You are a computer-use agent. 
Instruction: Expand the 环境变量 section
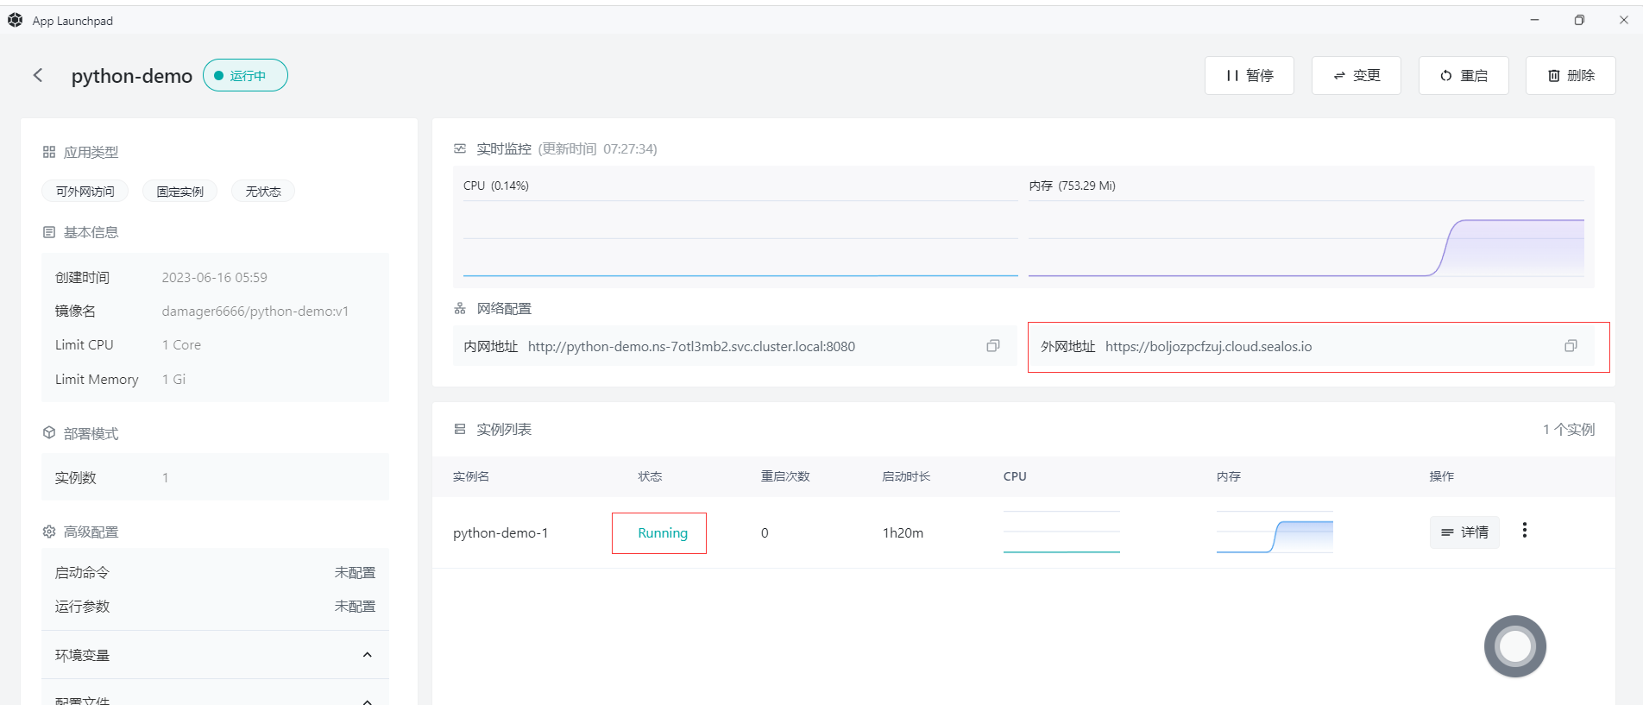[x=367, y=655]
